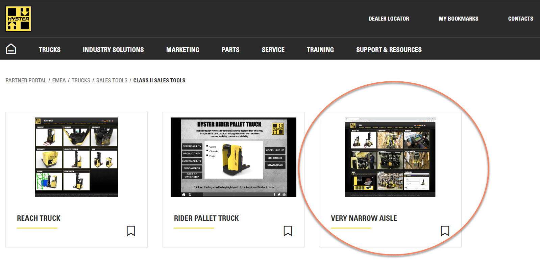Bookmark the Reach Truck card
This screenshot has height=263, width=540.
click(131, 231)
